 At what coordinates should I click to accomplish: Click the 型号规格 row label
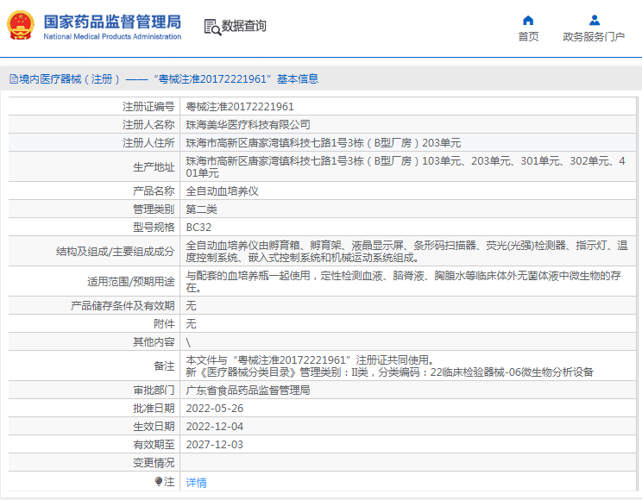[154, 227]
